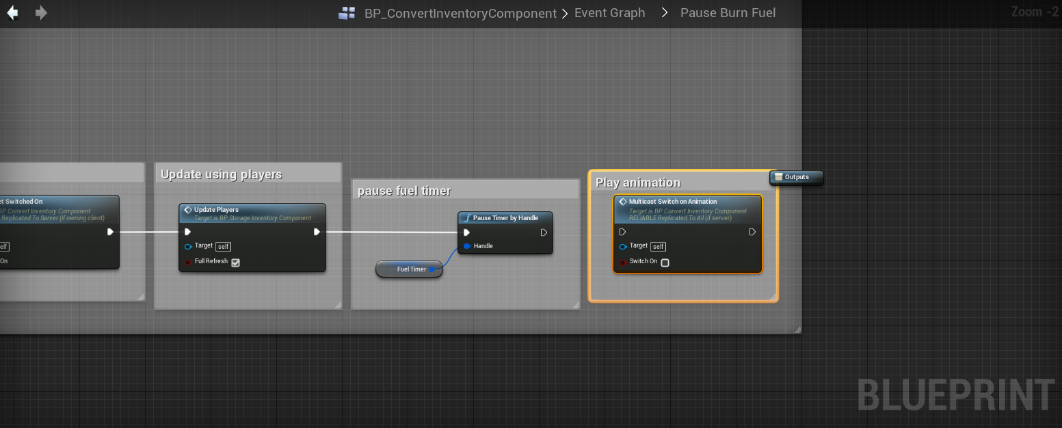Screen dimensions: 1062x428
Task: Uncheck the Full Refresh checkbox
Action: (235, 263)
